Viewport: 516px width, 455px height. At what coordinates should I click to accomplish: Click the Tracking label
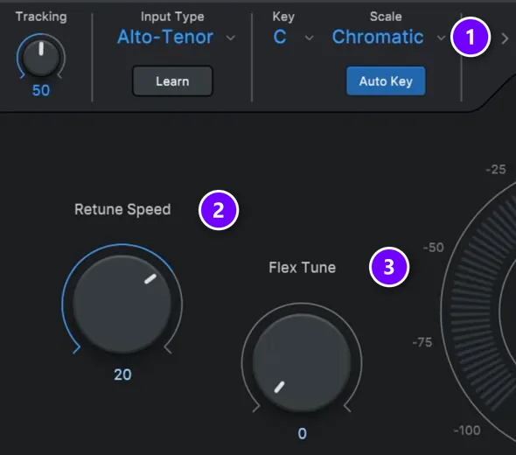[41, 17]
